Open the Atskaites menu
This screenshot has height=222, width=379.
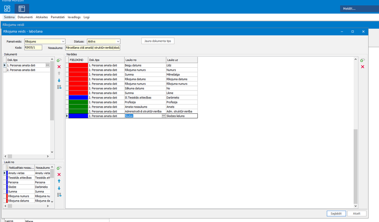[42, 17]
